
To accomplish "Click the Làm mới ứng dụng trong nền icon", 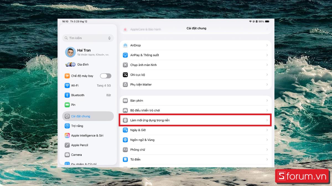I will [125, 120].
